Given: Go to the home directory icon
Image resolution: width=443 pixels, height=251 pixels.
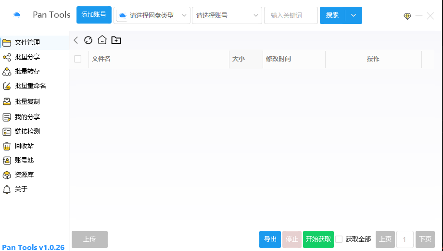Looking at the screenshot, I should click(x=102, y=40).
